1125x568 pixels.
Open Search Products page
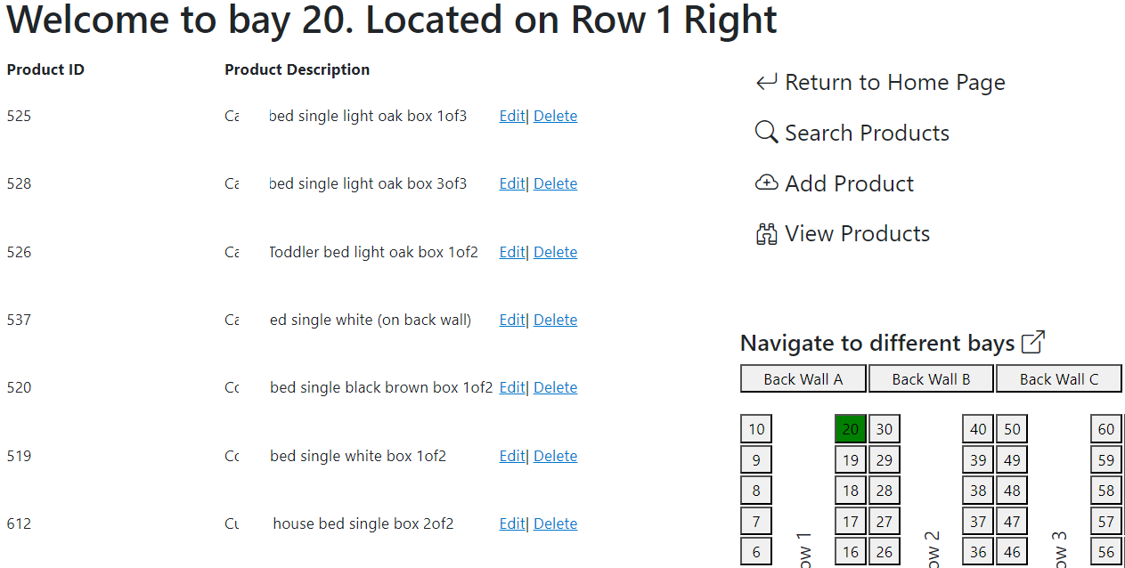pyautogui.click(x=867, y=133)
